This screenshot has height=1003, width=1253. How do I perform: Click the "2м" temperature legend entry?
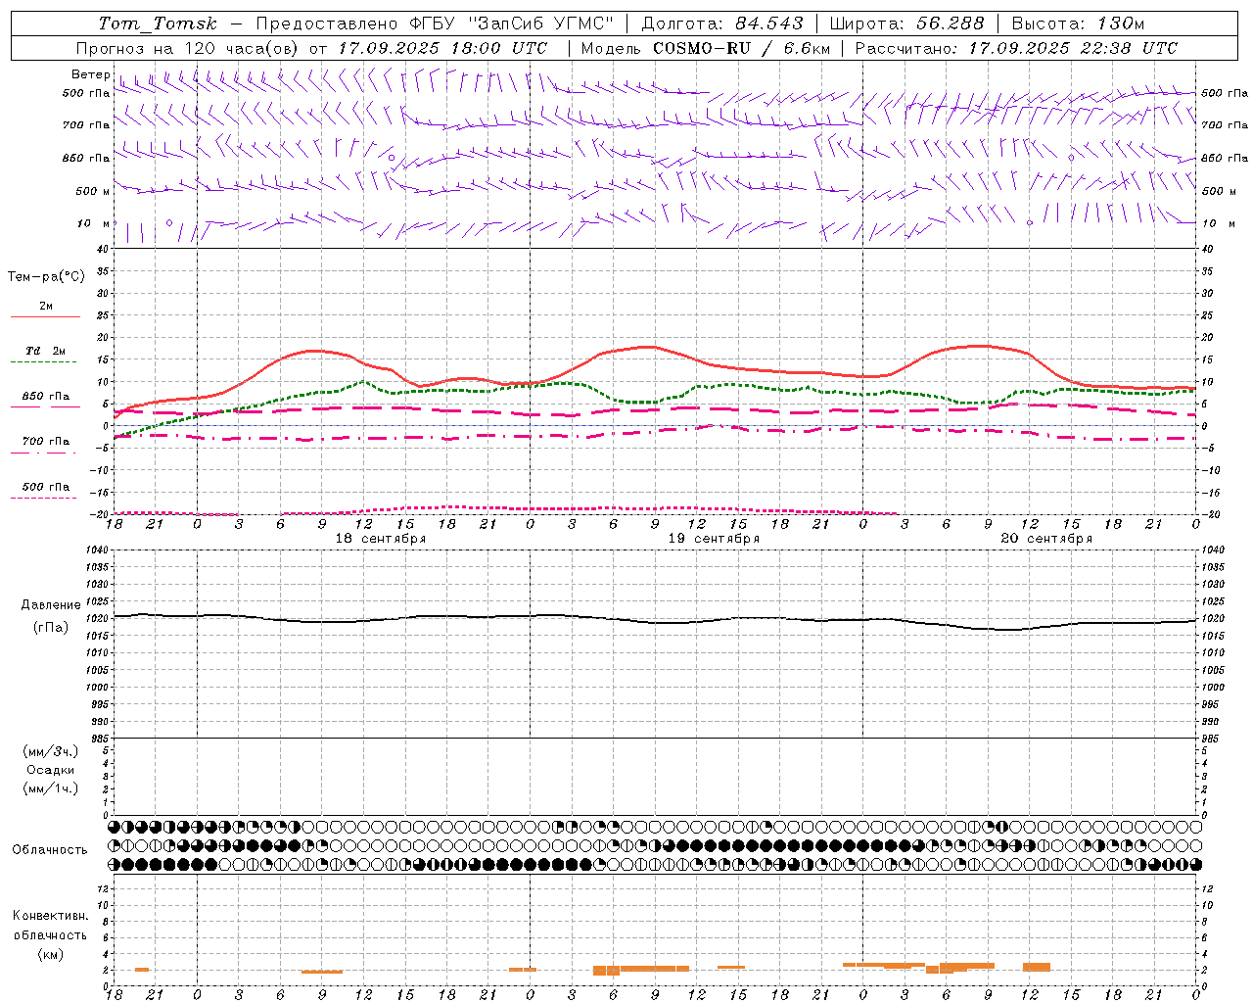pyautogui.click(x=46, y=306)
